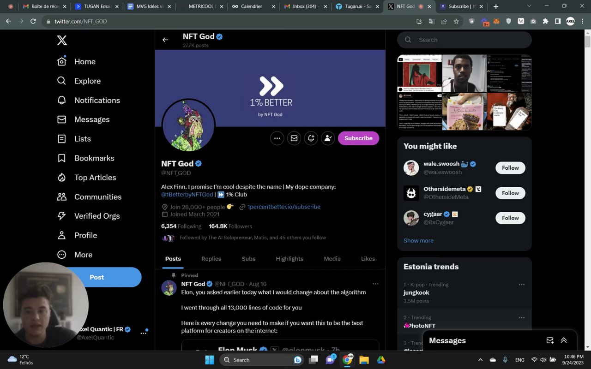Switch to the Subs tab

248,259
